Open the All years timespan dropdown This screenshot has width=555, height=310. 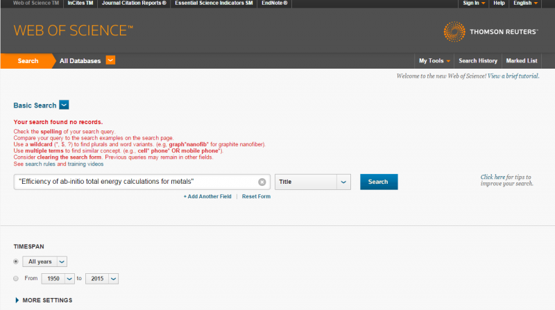coord(62,261)
